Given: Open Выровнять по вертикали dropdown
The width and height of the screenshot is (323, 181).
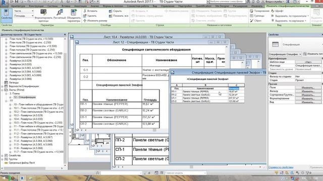Looking at the screenshot, I should [x=289, y=21].
